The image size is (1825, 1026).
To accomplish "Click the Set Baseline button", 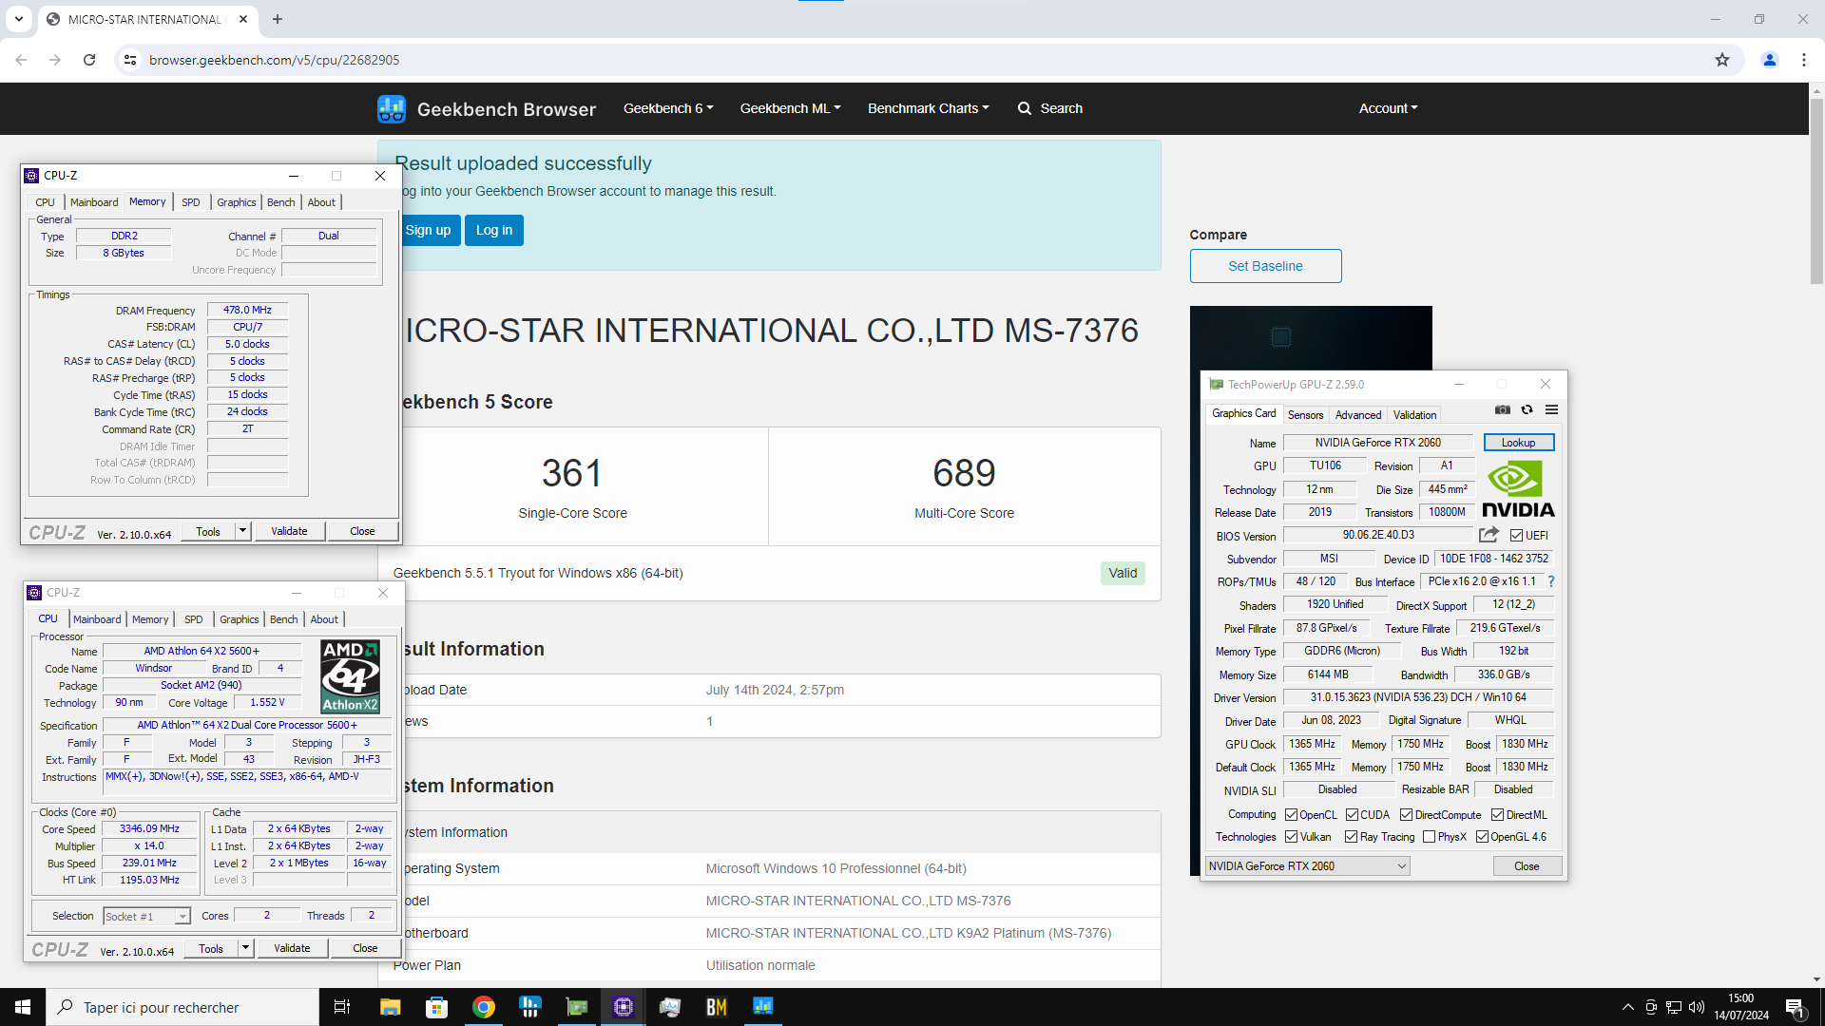I will (1265, 266).
